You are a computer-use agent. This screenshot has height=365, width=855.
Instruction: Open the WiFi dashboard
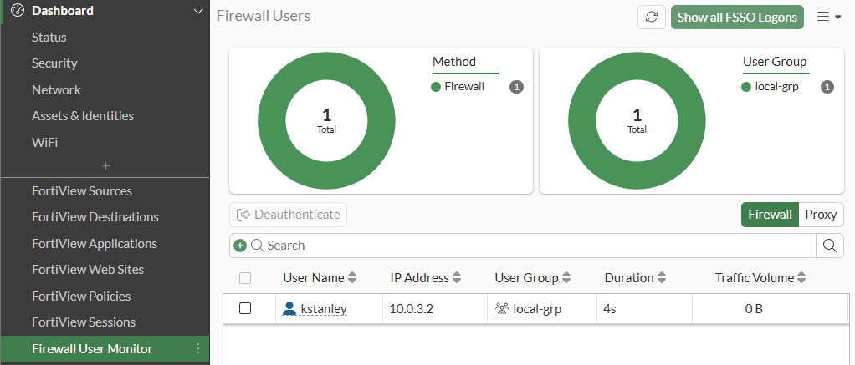[x=44, y=142]
